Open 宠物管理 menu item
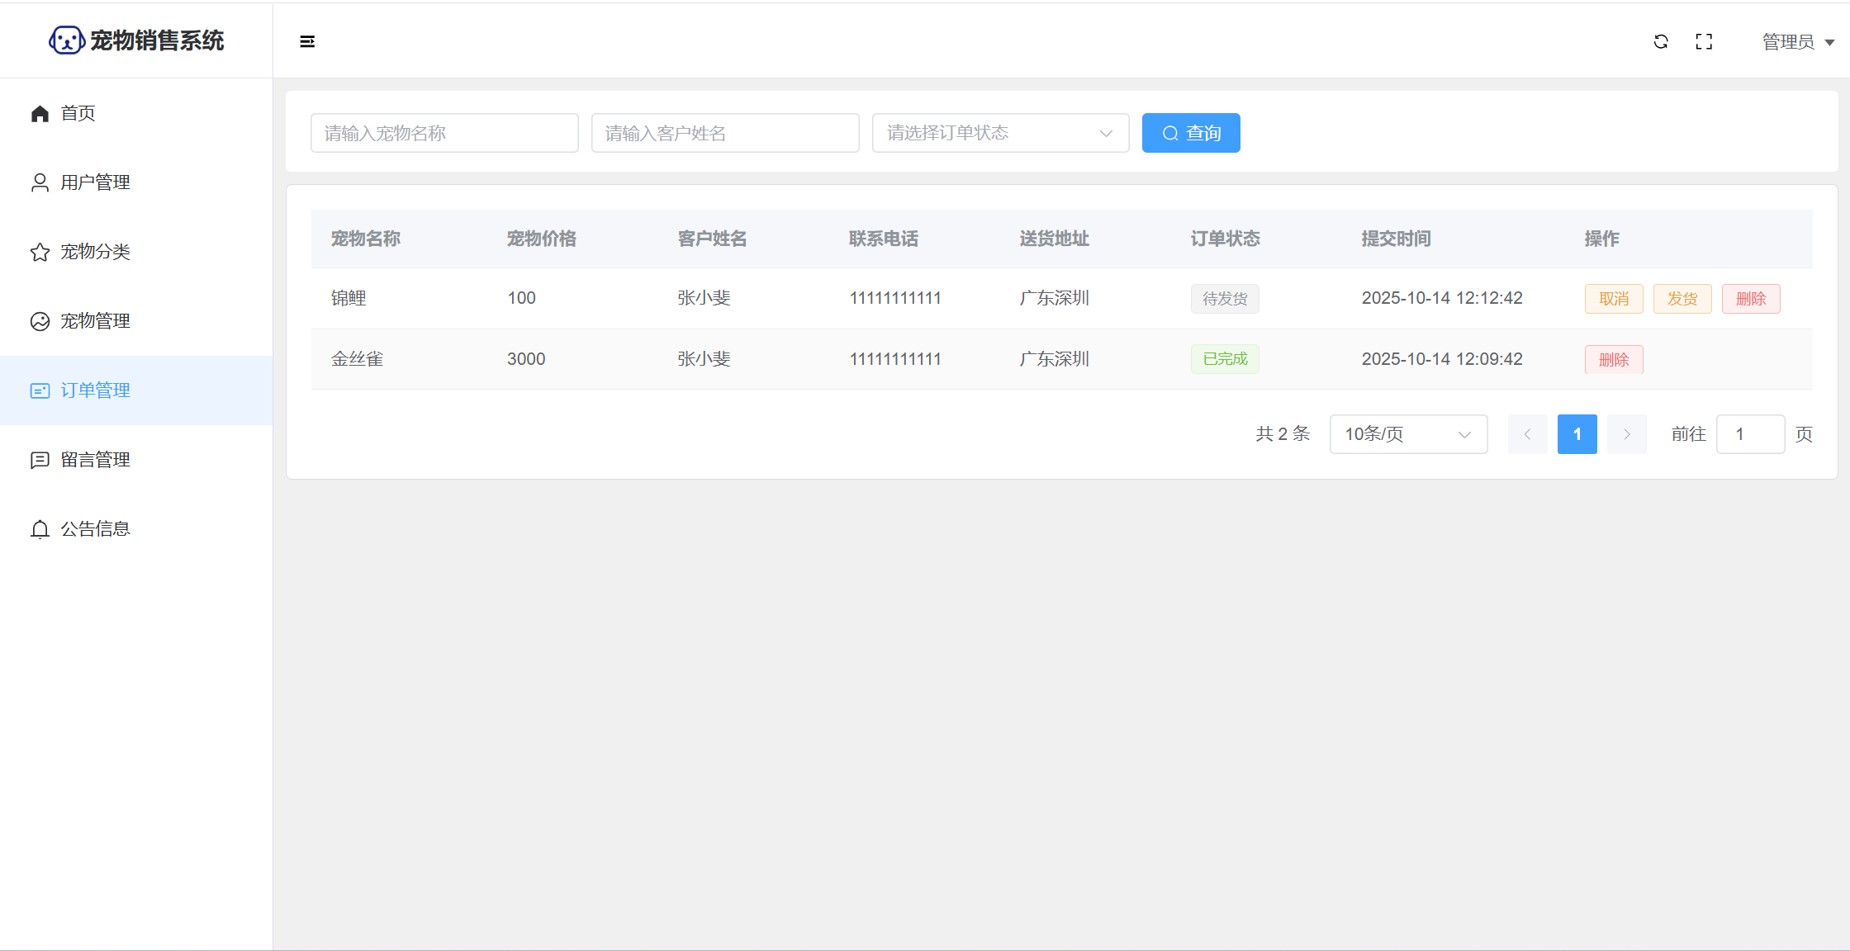The height and width of the screenshot is (951, 1850). click(95, 321)
